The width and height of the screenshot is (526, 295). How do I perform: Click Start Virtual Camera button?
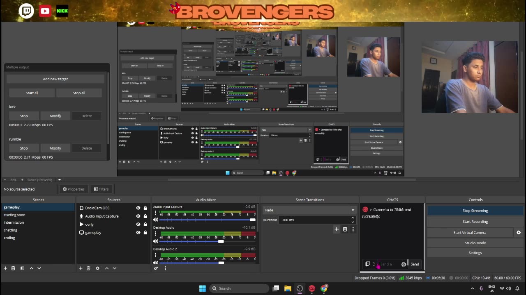click(x=470, y=232)
